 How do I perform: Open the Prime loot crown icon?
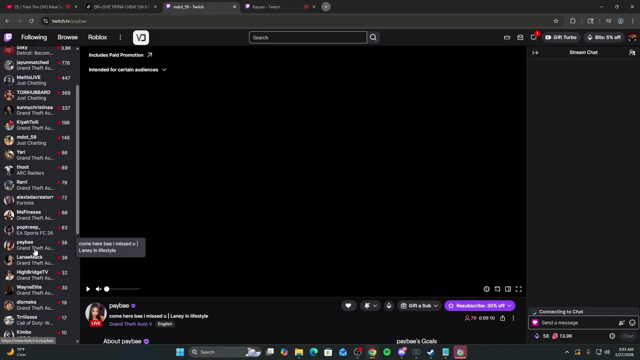[507, 37]
